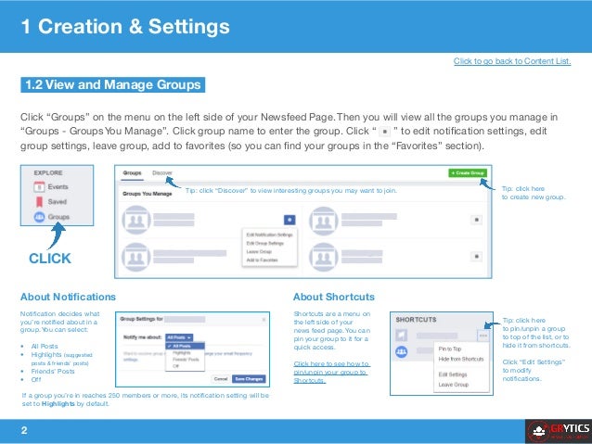Click the Groups circle icon in Explore
This screenshot has height=444, width=592.
[x=39, y=217]
